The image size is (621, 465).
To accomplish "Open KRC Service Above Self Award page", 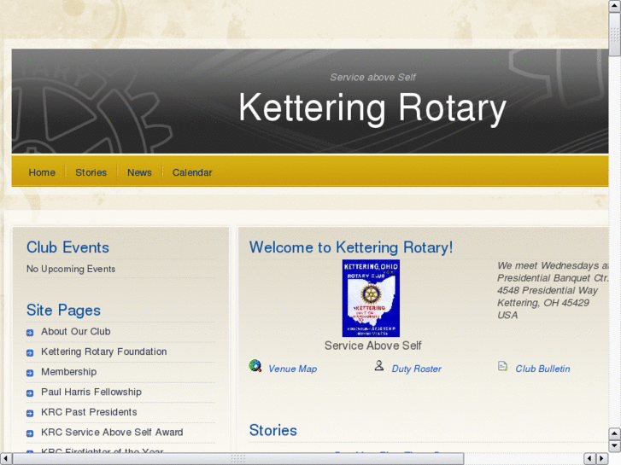I will 112,433.
